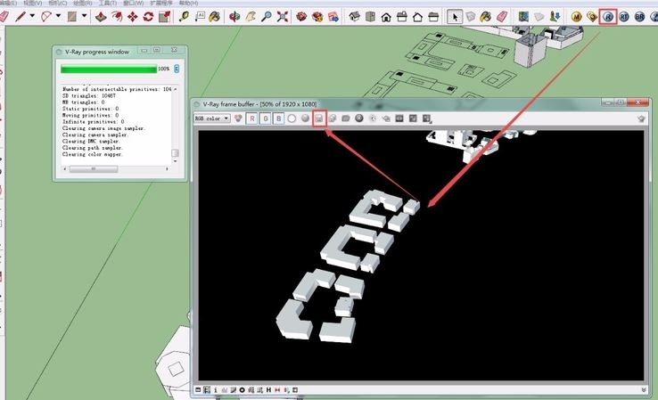Viewport: 658px width, 400px height.
Task: Toggle monochromatic mode grey sphere
Action: click(x=305, y=118)
